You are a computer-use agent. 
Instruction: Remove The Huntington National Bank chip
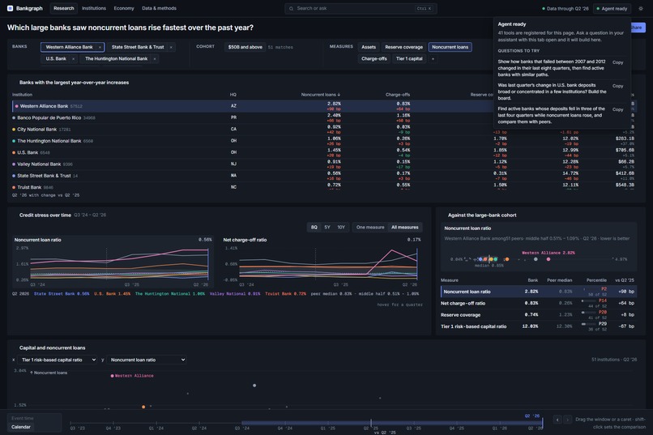click(155, 58)
